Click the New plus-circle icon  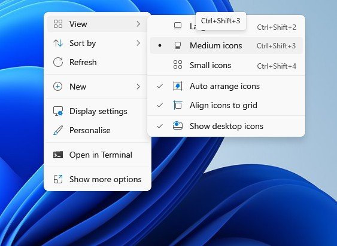tap(57, 87)
